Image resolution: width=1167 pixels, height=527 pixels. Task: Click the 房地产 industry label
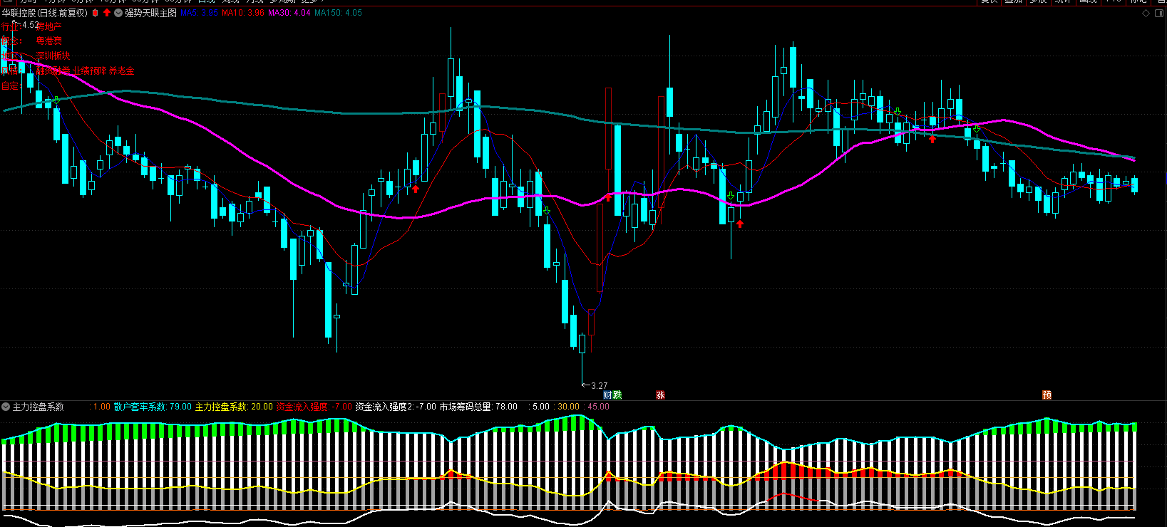coord(48,26)
